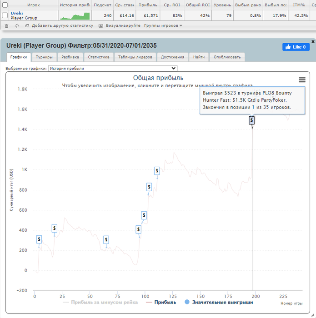Sort by the ITM% column header
This screenshot has height=318, width=316.
coord(299,5)
